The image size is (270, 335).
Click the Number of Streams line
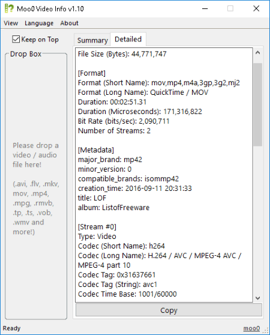tap(114, 130)
